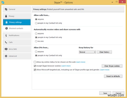The image size is (127, 98).
Task: Go to Notifications section
Action: (17, 35)
